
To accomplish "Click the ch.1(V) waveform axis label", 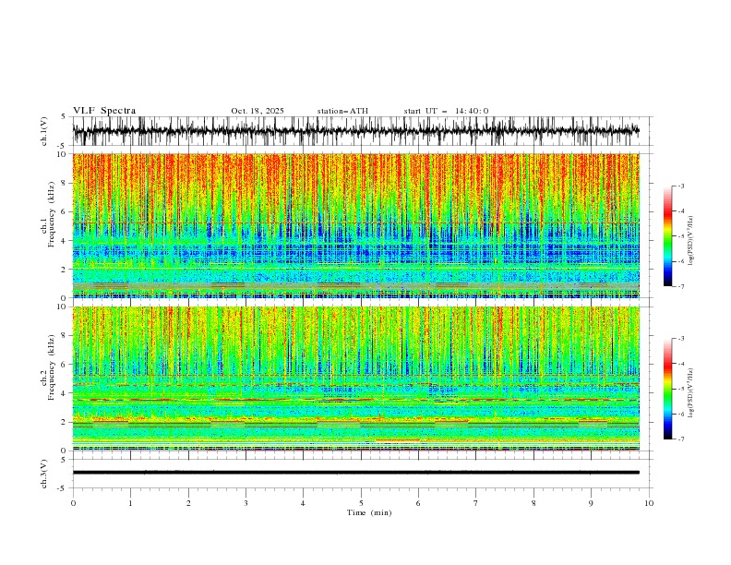I will tap(44, 131).
